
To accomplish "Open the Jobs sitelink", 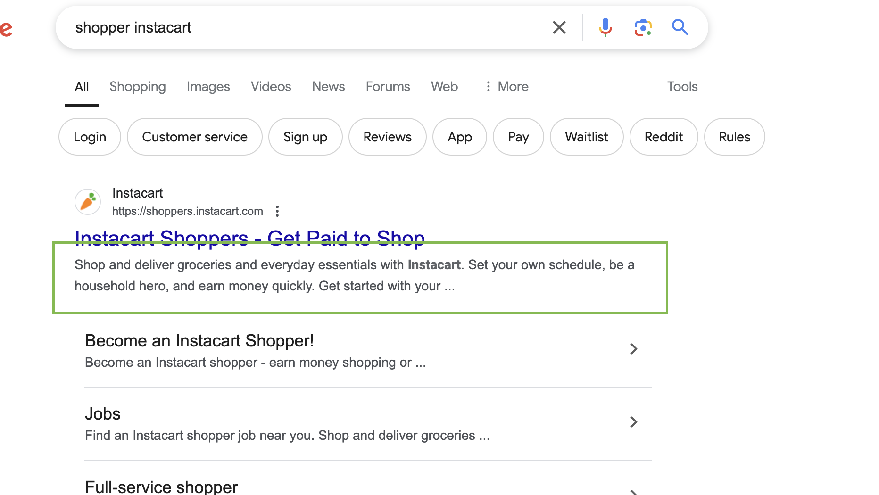I will click(x=103, y=414).
